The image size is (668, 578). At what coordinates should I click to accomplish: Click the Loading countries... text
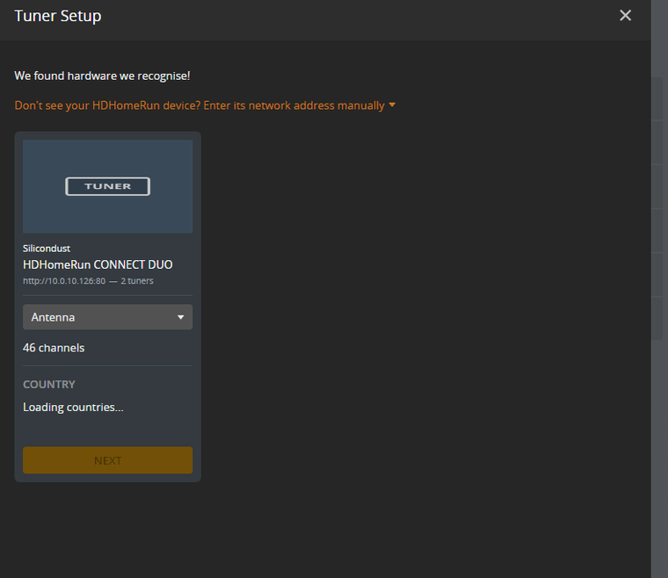(x=73, y=408)
